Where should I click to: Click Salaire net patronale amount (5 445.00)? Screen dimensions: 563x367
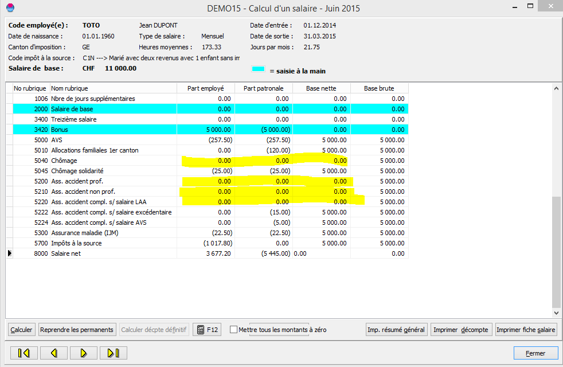275,253
